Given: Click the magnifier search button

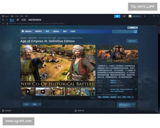Looking at the screenshot, I should 135,31.
